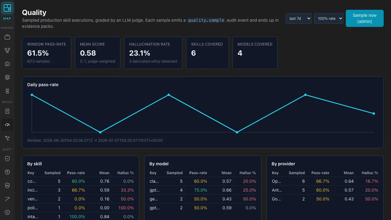The width and height of the screenshot is (391, 220).
Task: Click the quality.sample code text
Action: coord(206,20)
